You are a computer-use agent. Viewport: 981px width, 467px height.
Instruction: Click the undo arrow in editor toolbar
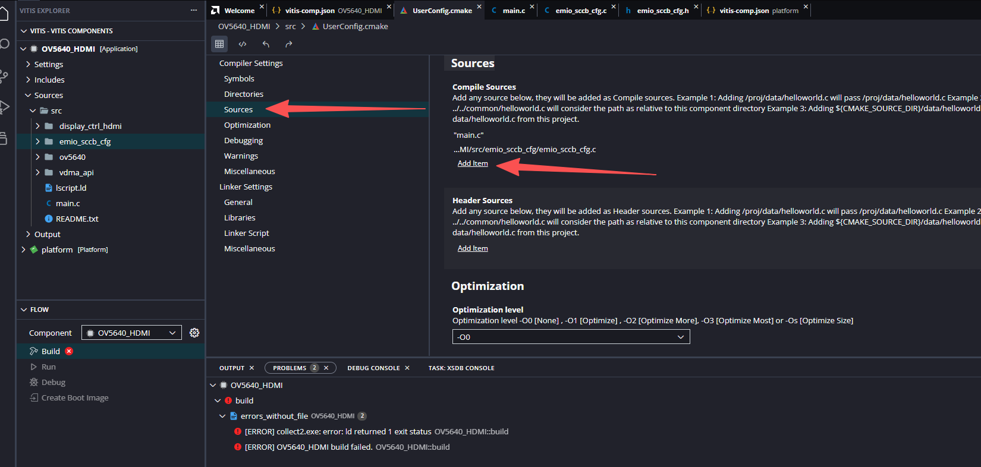tap(266, 44)
